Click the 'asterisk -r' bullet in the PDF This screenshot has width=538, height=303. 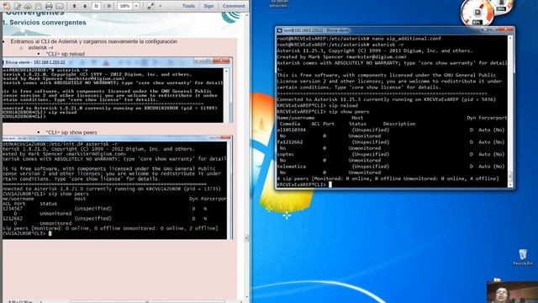click(41, 48)
